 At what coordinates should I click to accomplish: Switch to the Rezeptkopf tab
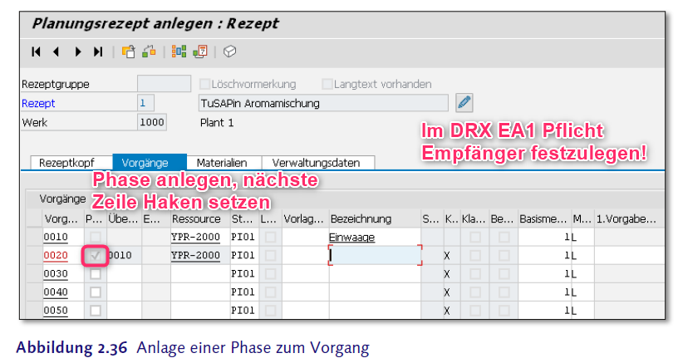(x=67, y=163)
